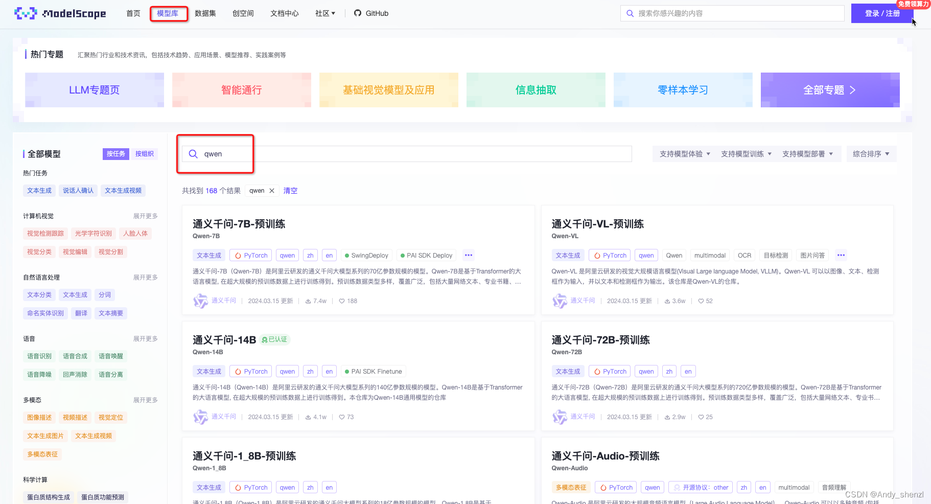Toggle the 文本生成 hot task filter
This screenshot has width=931, height=504.
click(39, 190)
